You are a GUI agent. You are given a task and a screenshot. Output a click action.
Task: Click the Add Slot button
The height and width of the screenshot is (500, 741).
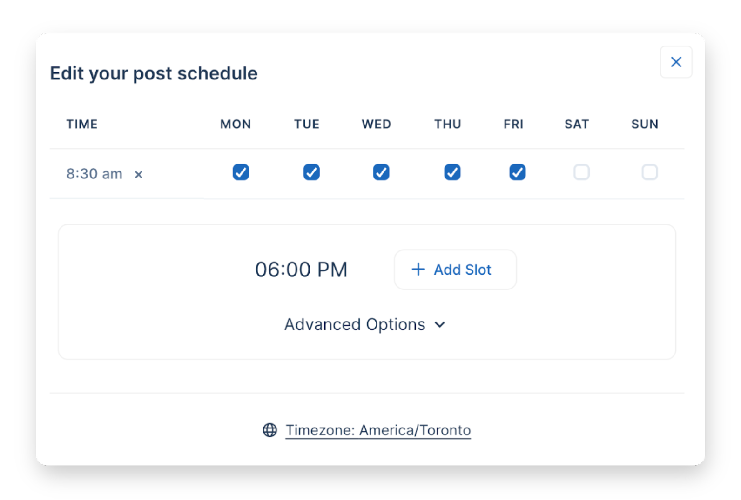[455, 270]
